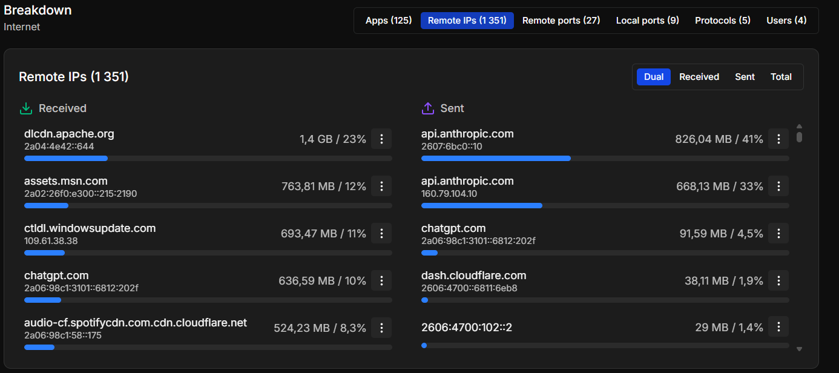Click the 2606:4700:102::2 address entry
839x373 pixels.
point(467,328)
